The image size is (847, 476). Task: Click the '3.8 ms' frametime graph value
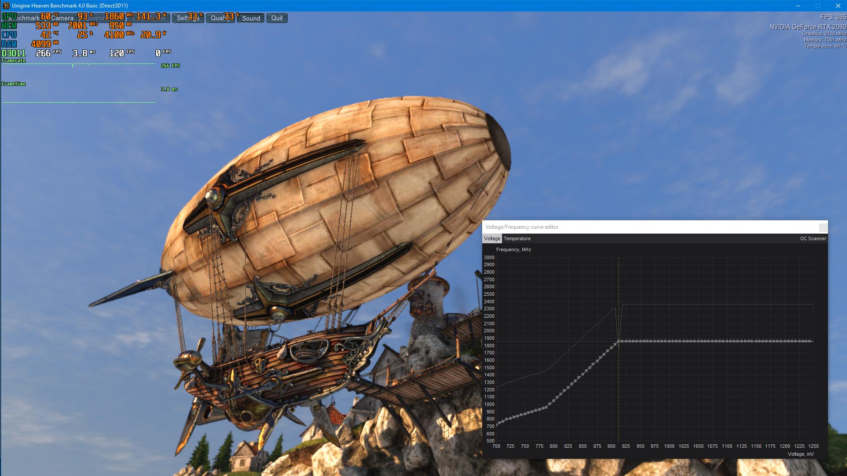(169, 89)
